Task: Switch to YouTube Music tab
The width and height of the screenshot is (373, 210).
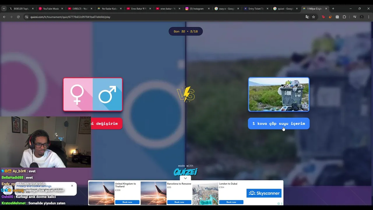Action: [x=51, y=9]
